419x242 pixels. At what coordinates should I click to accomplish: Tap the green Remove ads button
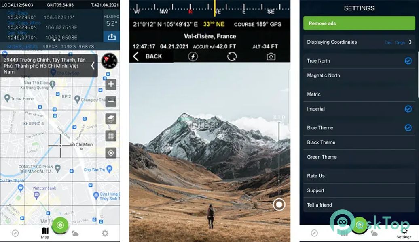tap(359, 23)
